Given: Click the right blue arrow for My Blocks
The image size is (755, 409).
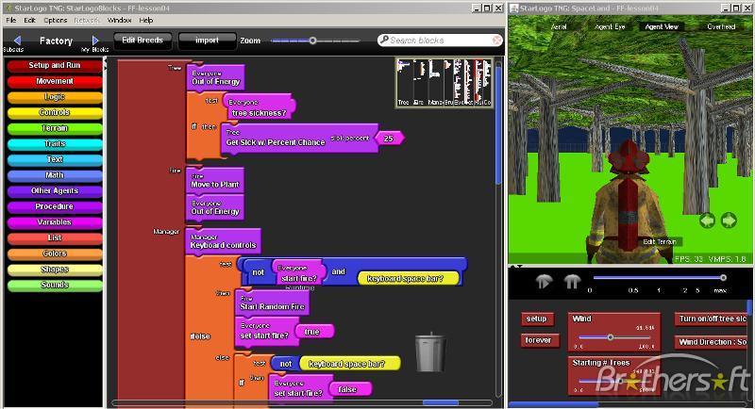Looking at the screenshot, I should [95, 41].
